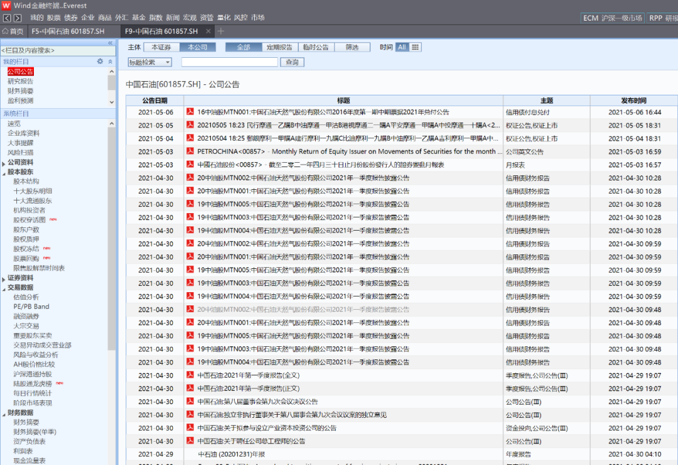
Task: Open PDF icon for 独立非执行董事独立意见 row
Action: coord(190,414)
